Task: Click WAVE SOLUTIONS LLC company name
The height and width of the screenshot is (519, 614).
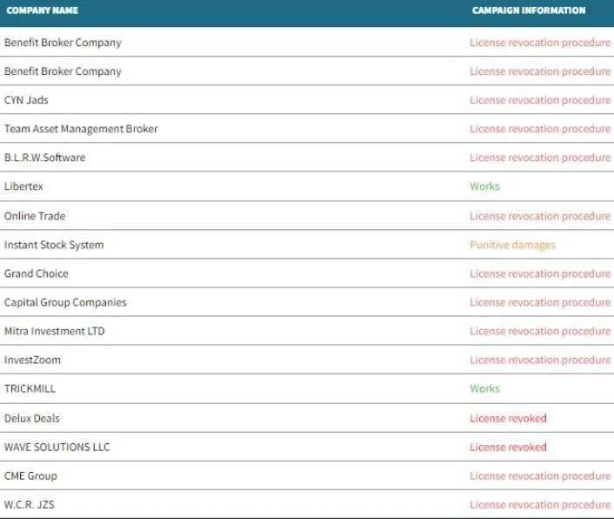Action: 57,448
